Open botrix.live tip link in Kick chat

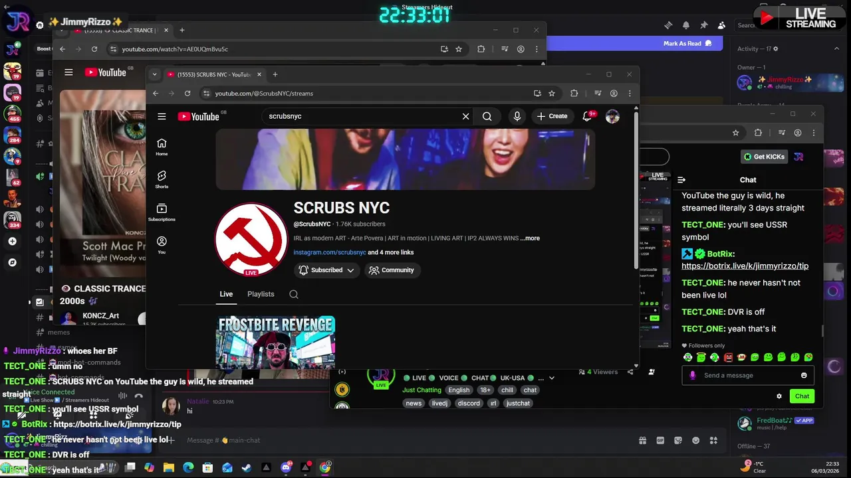745,266
